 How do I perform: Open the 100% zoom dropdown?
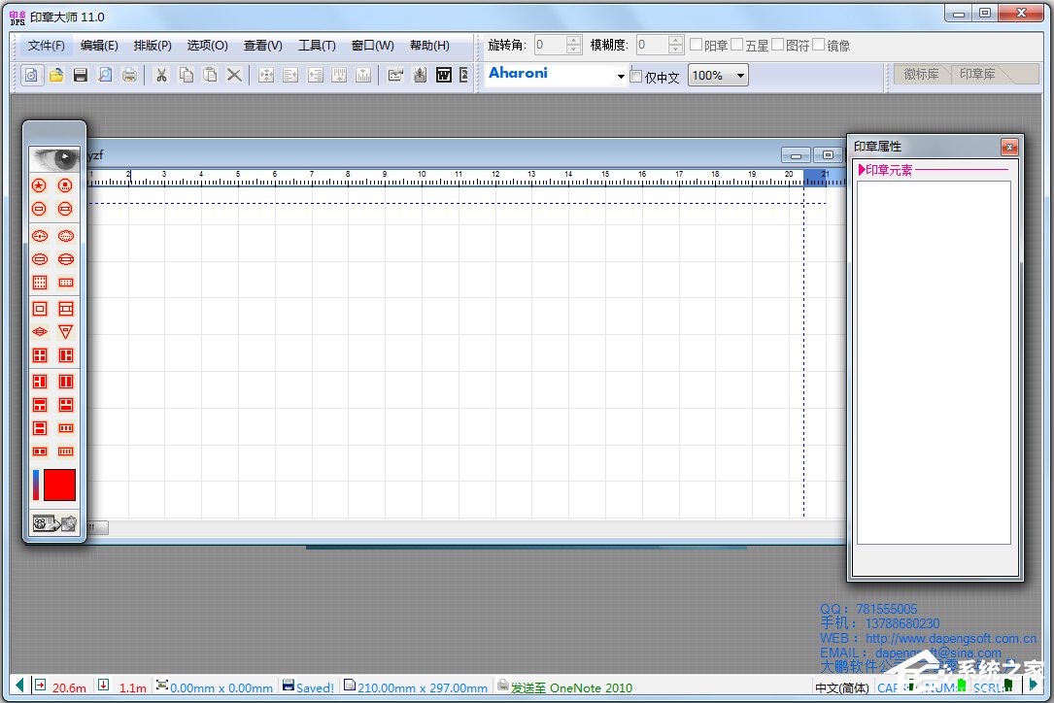740,76
